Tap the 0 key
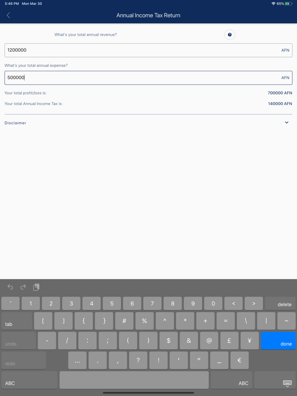The height and width of the screenshot is (396, 297). [x=213, y=303]
